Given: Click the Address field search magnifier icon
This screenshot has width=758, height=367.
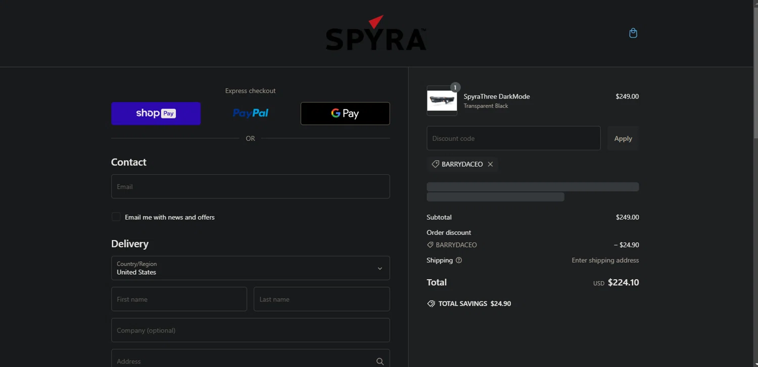Looking at the screenshot, I should tap(380, 361).
